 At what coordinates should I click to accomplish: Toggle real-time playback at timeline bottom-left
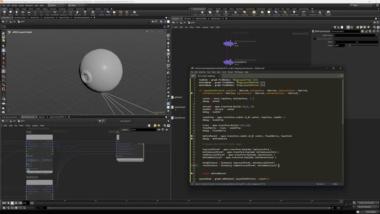pos(4,207)
